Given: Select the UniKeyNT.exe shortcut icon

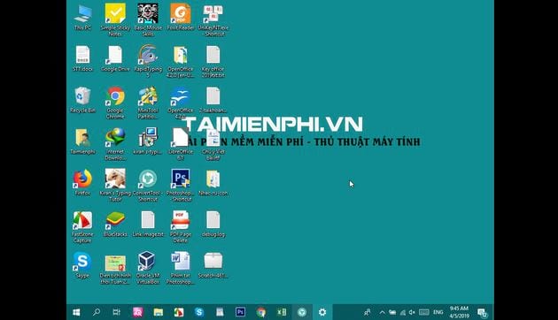Looking at the screenshot, I should [x=213, y=19].
